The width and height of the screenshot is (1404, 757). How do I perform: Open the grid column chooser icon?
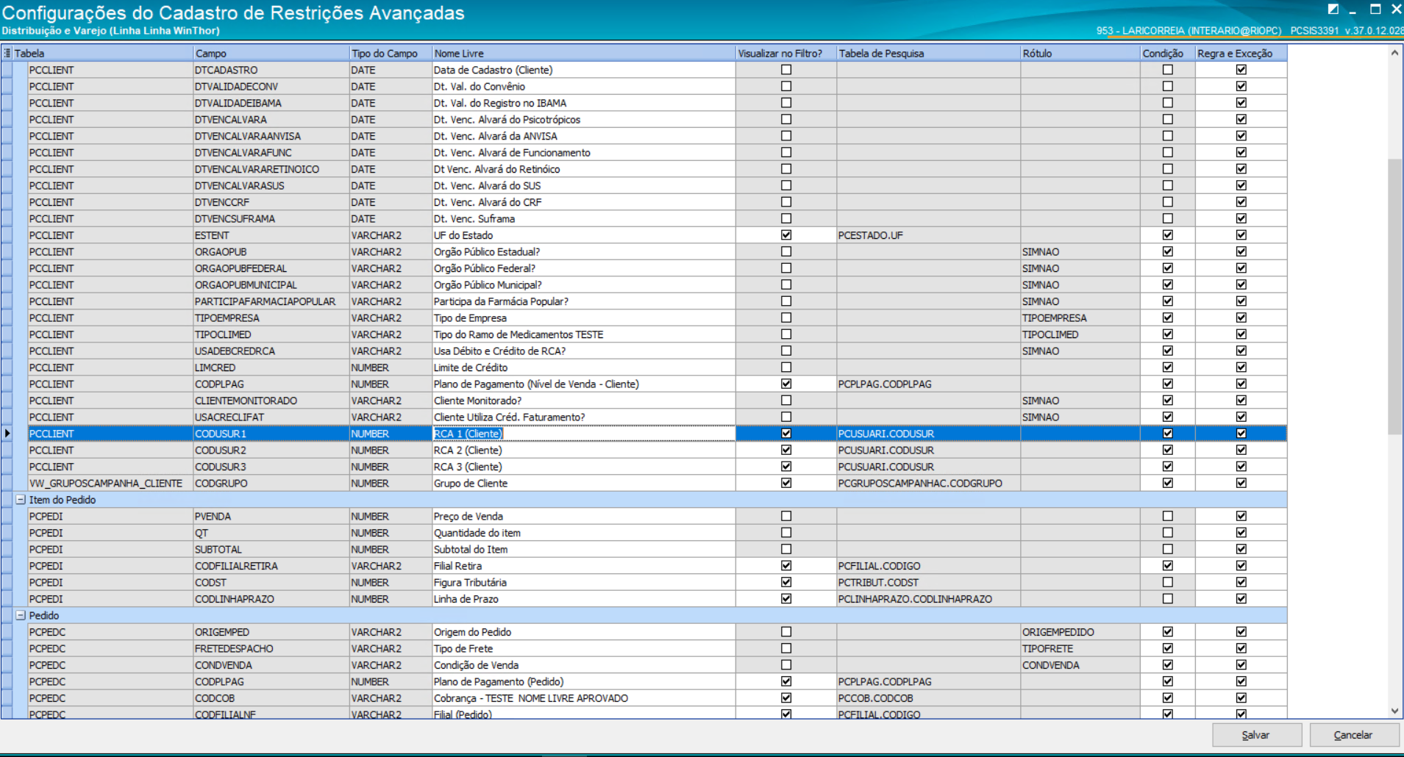pos(7,53)
